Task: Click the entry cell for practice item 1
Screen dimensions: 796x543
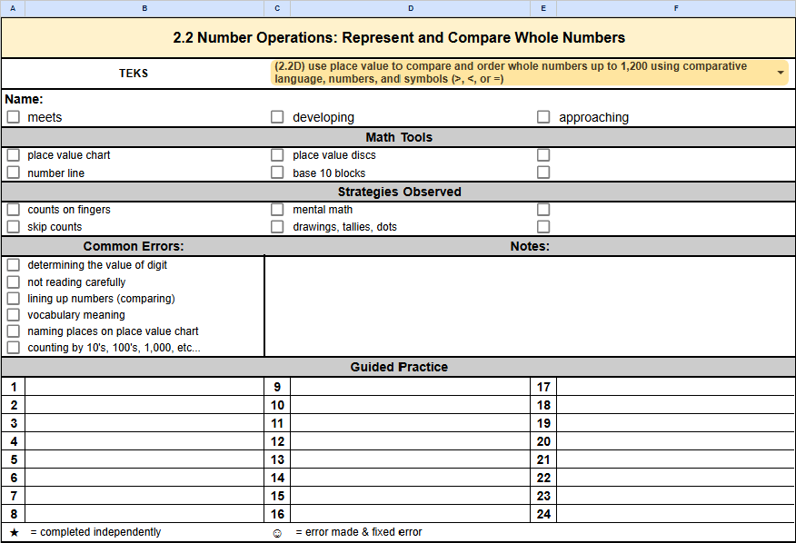Action: 144,387
